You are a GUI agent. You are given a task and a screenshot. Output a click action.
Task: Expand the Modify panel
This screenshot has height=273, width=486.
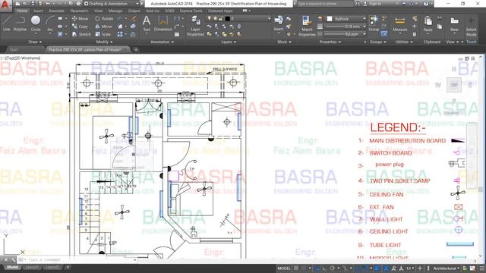tap(105, 42)
